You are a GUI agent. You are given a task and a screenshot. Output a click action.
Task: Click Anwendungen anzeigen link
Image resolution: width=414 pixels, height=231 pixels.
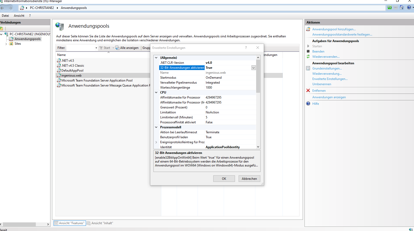329,97
